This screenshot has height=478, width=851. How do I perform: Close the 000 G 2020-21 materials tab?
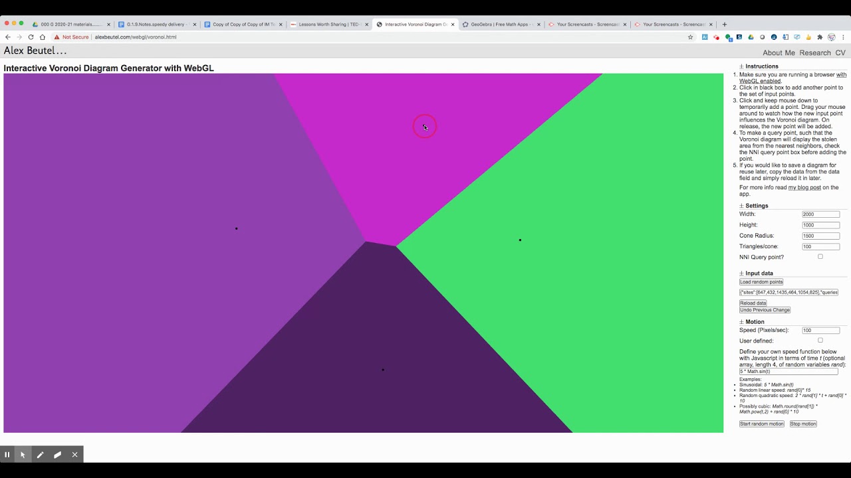pyautogui.click(x=108, y=25)
